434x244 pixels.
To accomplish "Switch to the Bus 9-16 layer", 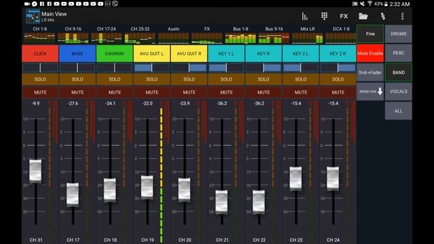I will 274,35.
